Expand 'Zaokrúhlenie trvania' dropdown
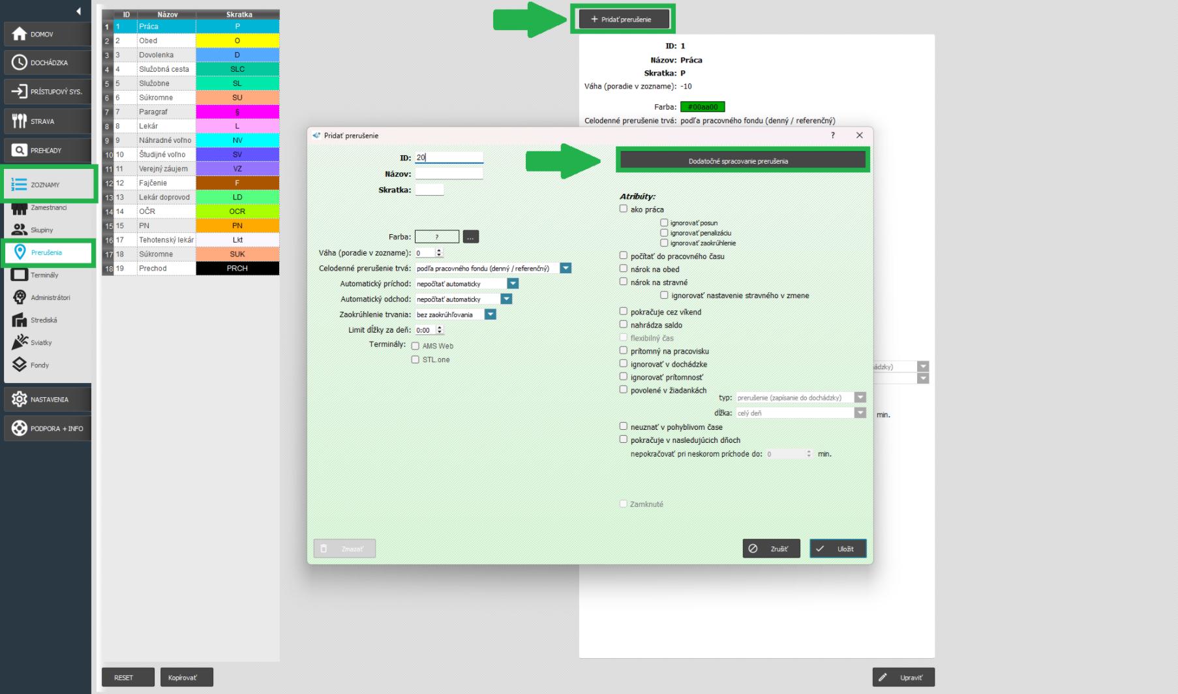The width and height of the screenshot is (1178, 694). 491,314
